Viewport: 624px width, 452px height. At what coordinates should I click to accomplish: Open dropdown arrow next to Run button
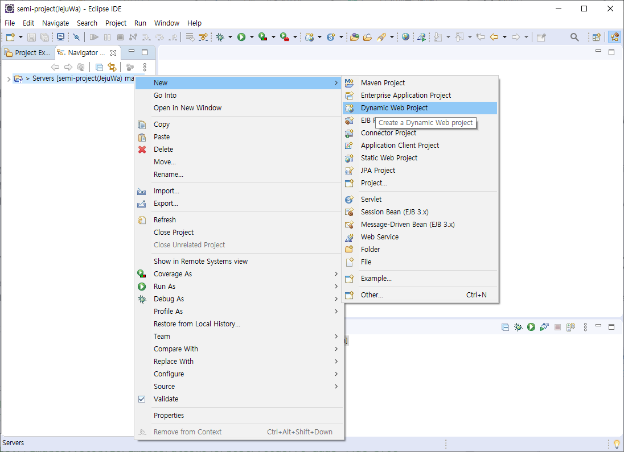pyautogui.click(x=252, y=37)
